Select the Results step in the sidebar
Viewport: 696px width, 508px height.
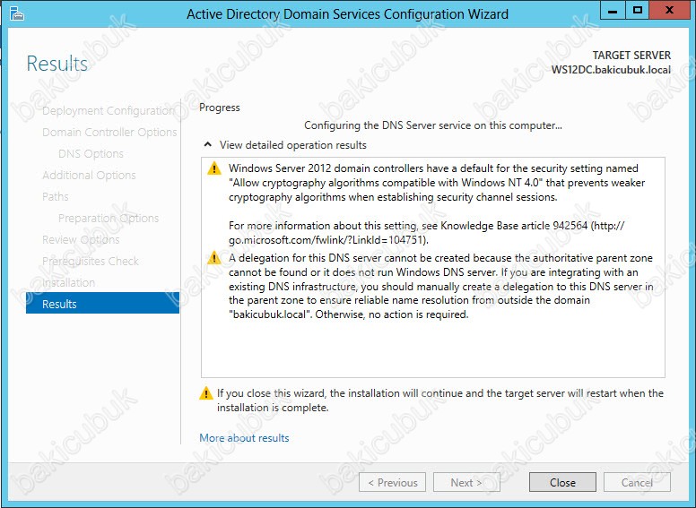coord(102,304)
